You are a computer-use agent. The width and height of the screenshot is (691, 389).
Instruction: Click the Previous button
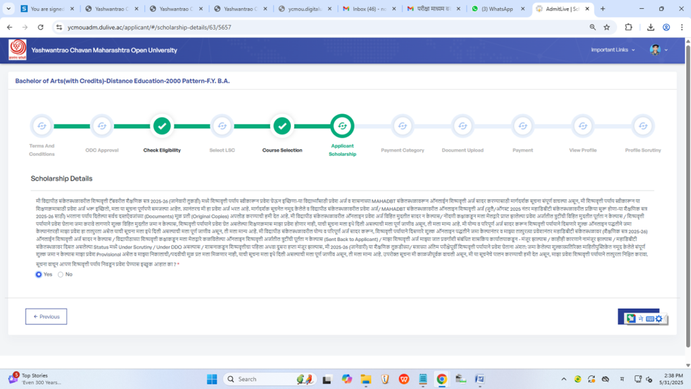point(46,316)
